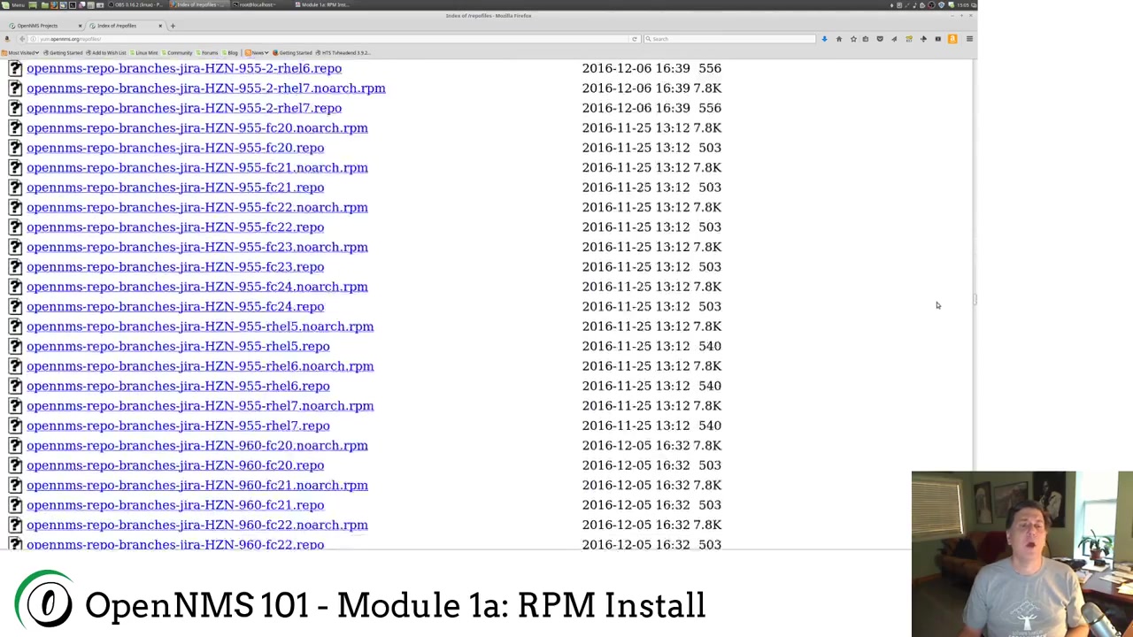Switch to OBS window in taskbar
This screenshot has height=637, width=1133.
(x=137, y=5)
